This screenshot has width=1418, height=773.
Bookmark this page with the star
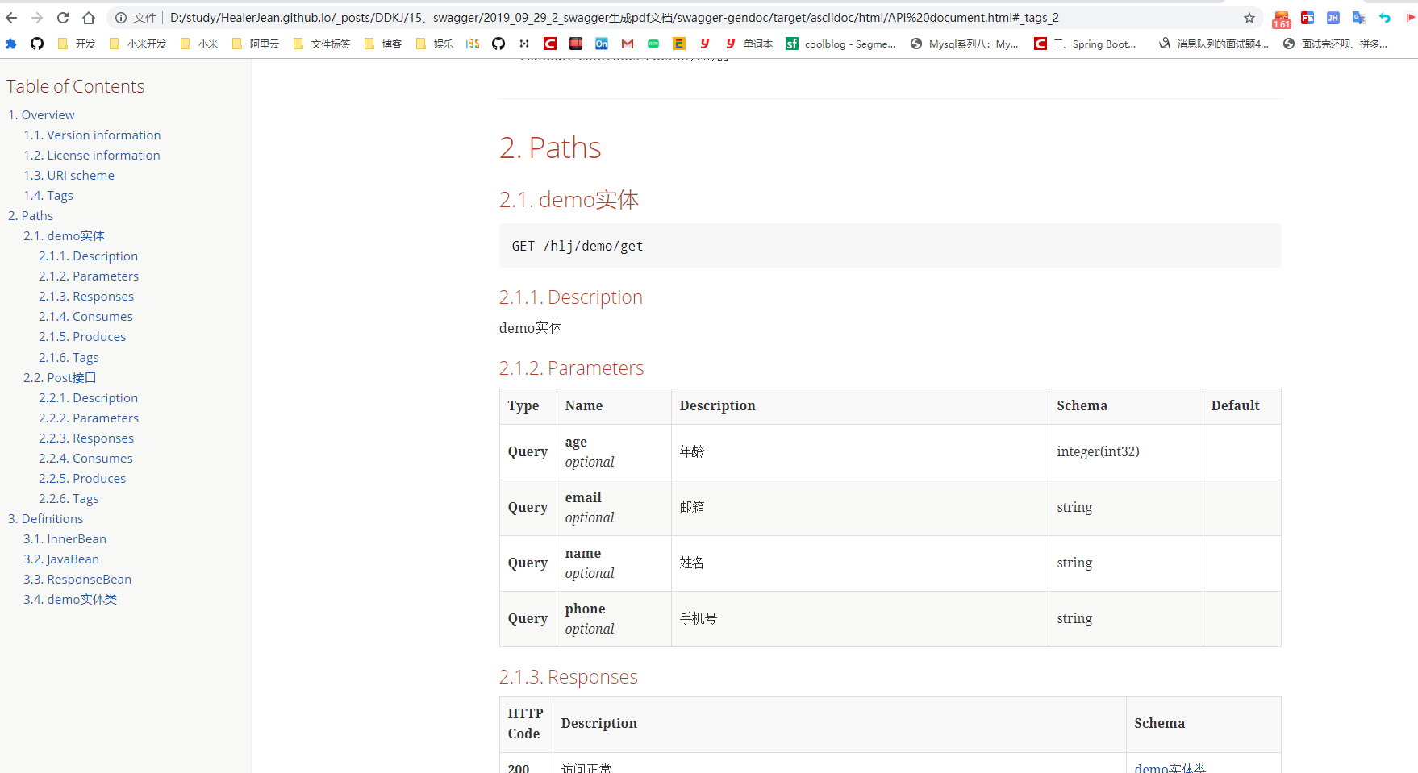coord(1249,18)
